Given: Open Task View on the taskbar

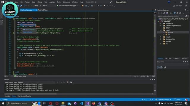Looking at the screenshot, I should [x=44, y=103].
